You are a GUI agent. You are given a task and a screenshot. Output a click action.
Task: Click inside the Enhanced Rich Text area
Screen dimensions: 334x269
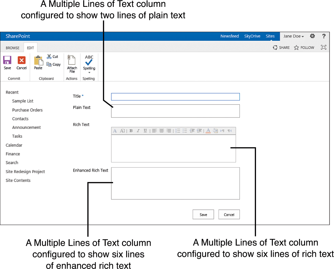tap(175, 183)
